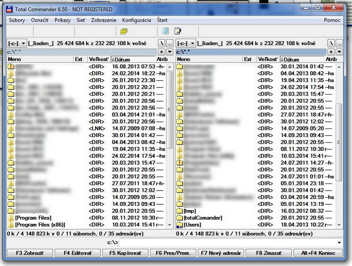This screenshot has width=352, height=266.
Task: Go to root with right panel backslash button
Action: pos(331,43)
